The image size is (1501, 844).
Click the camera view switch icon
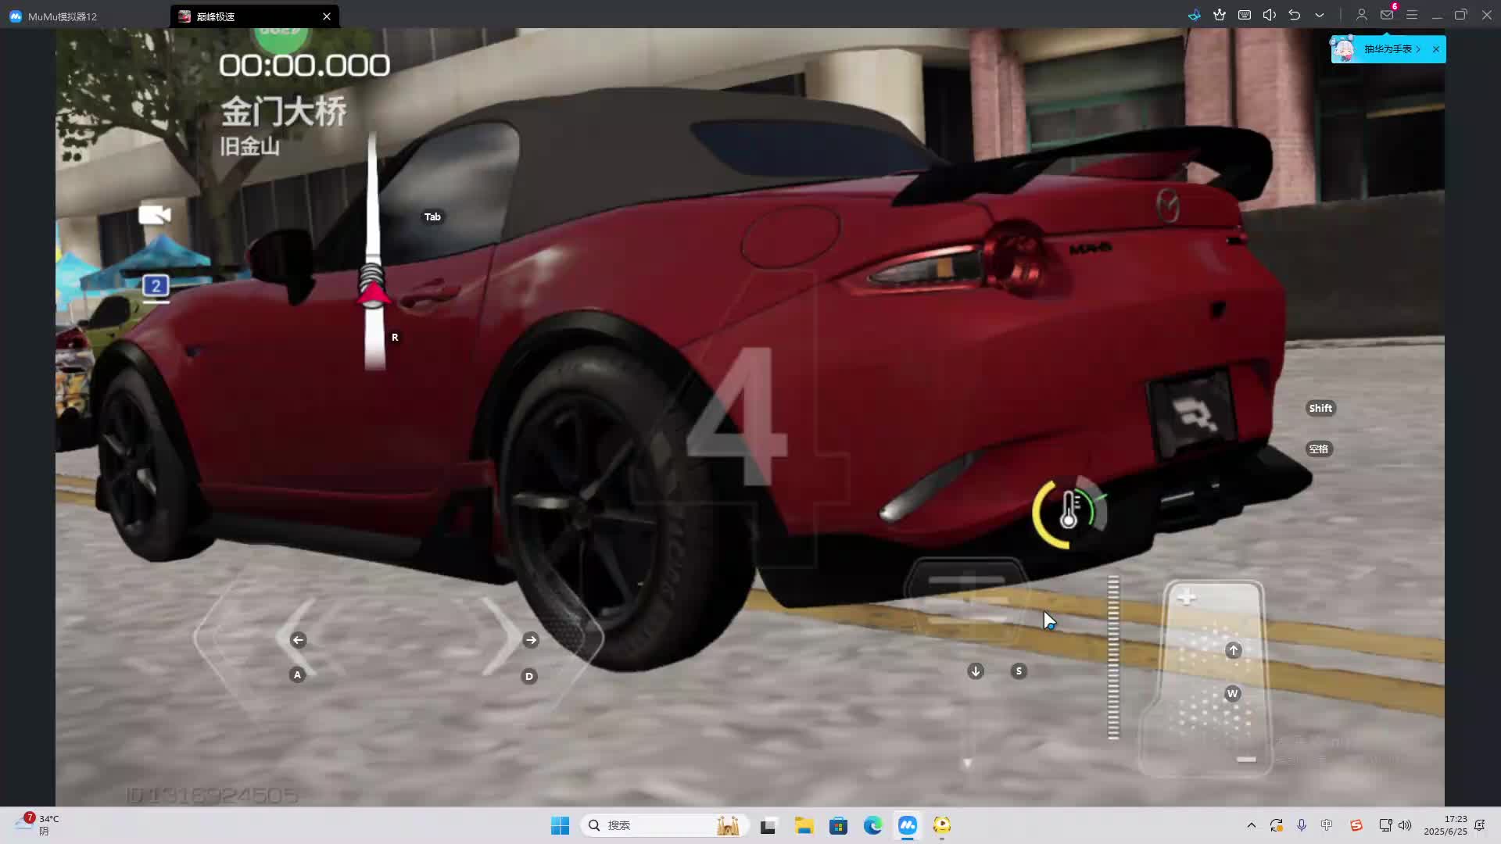point(154,215)
